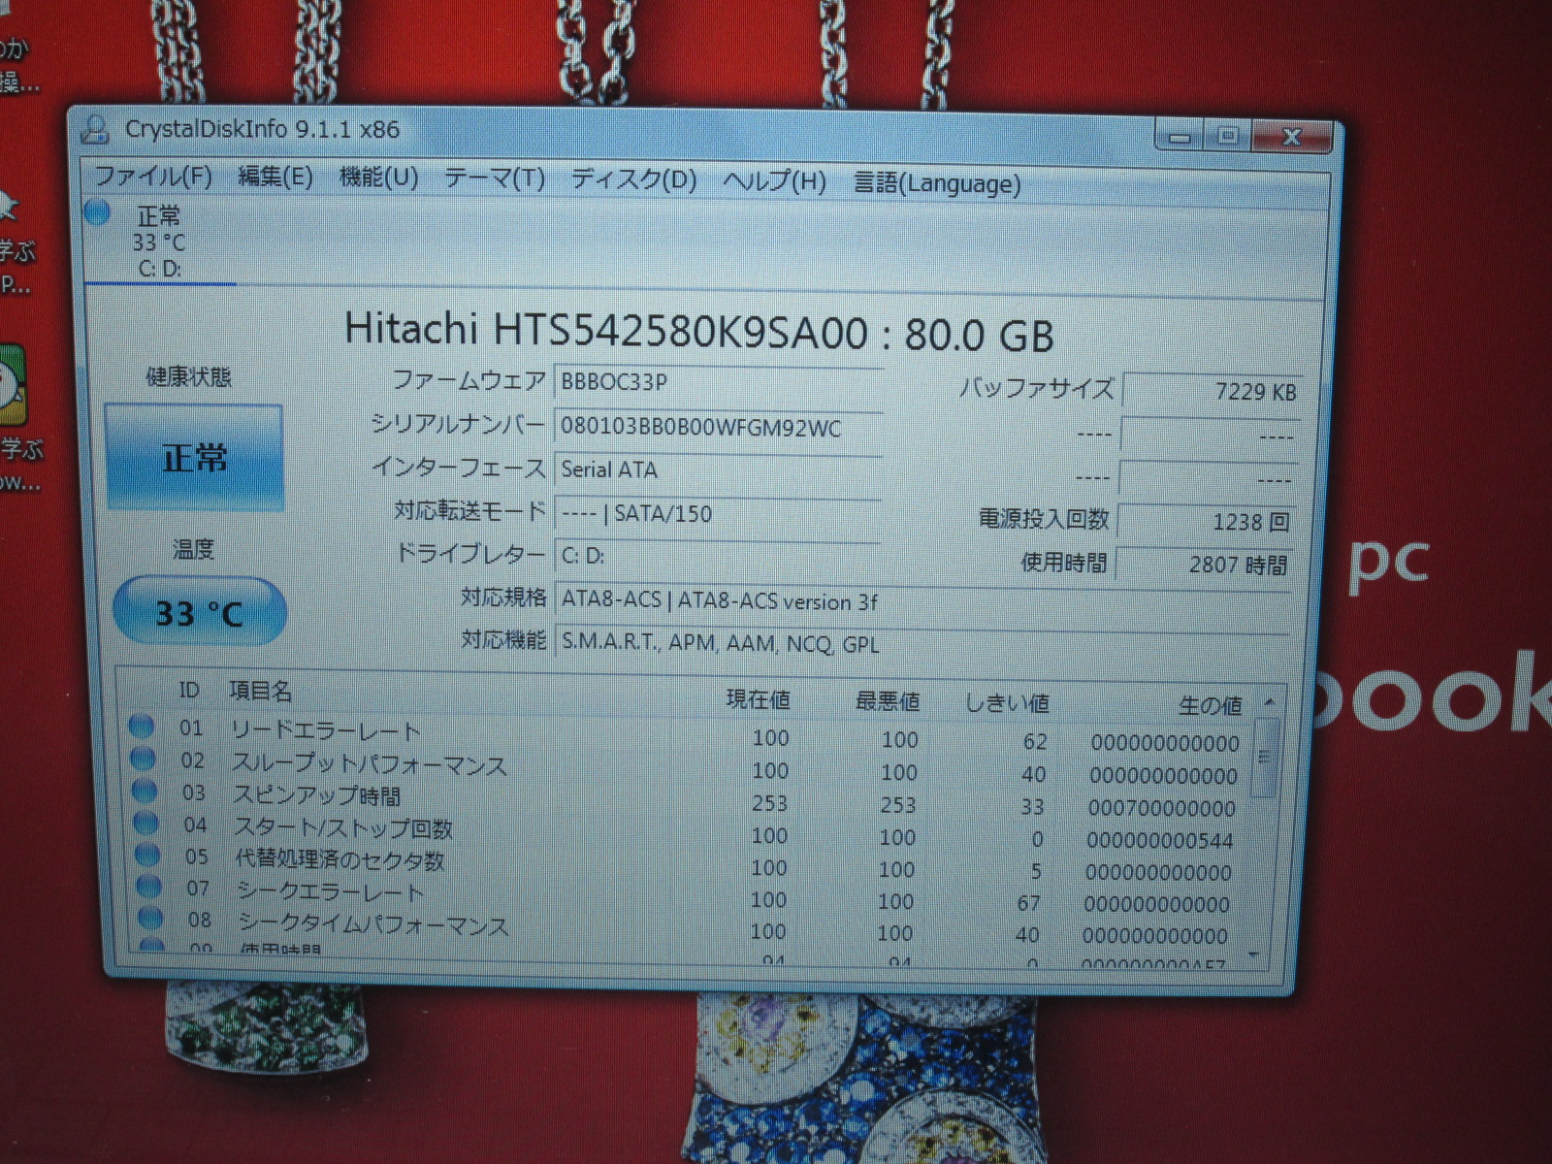Click scroll down arrow of SMART list

(x=1254, y=955)
